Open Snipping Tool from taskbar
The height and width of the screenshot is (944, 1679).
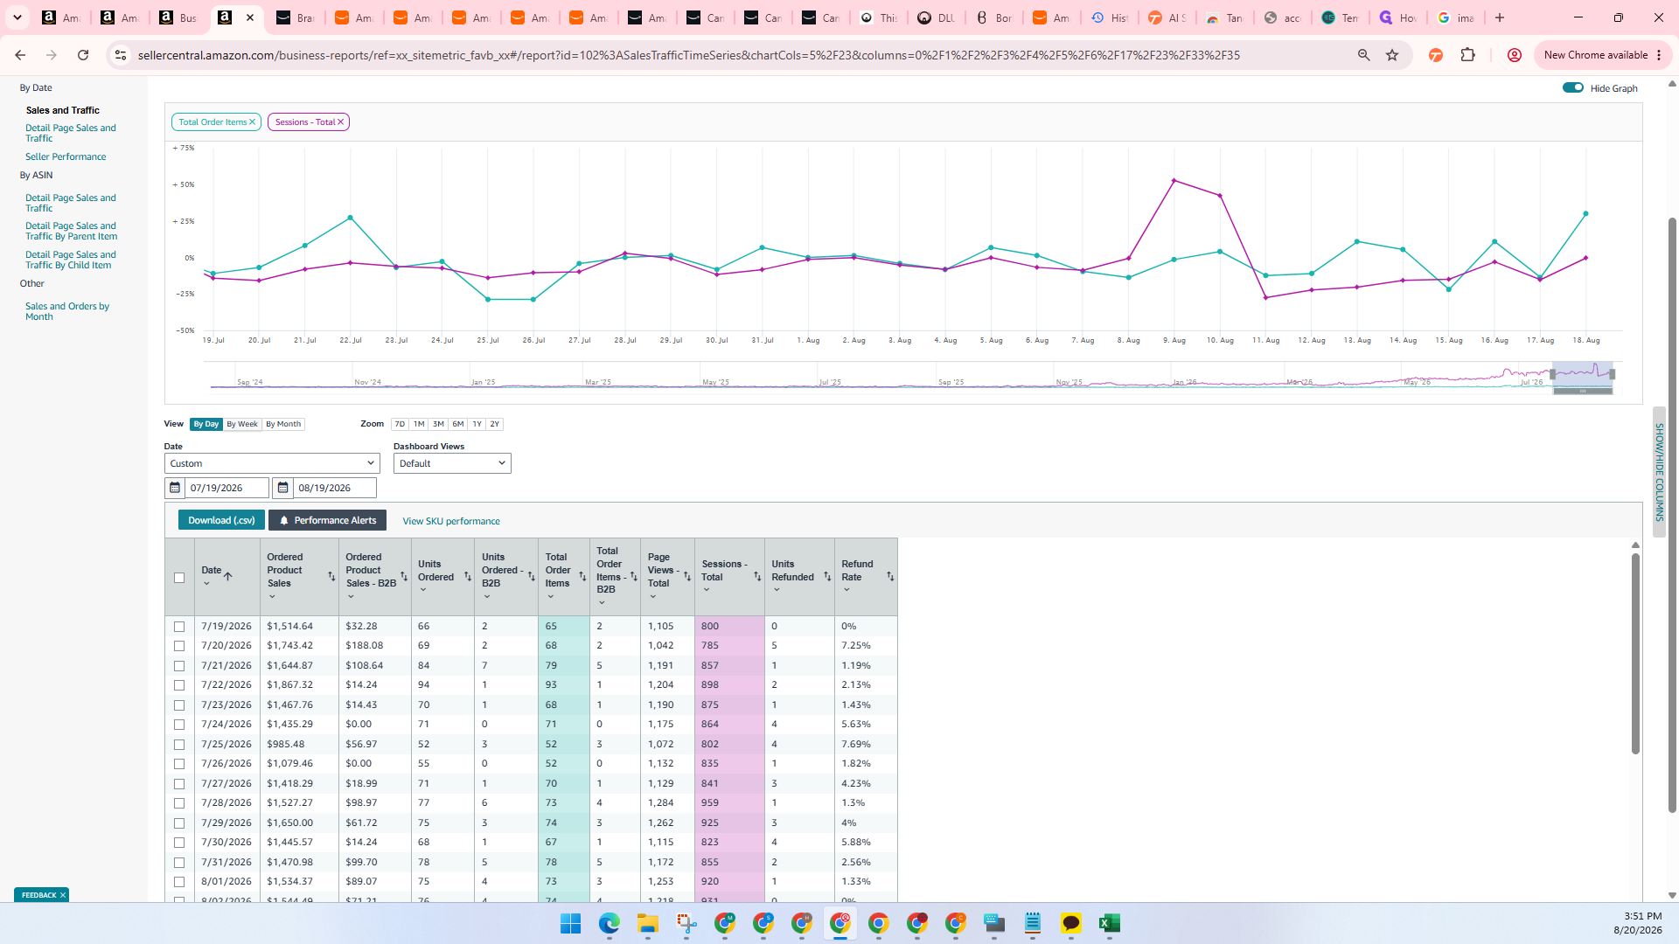tap(686, 924)
